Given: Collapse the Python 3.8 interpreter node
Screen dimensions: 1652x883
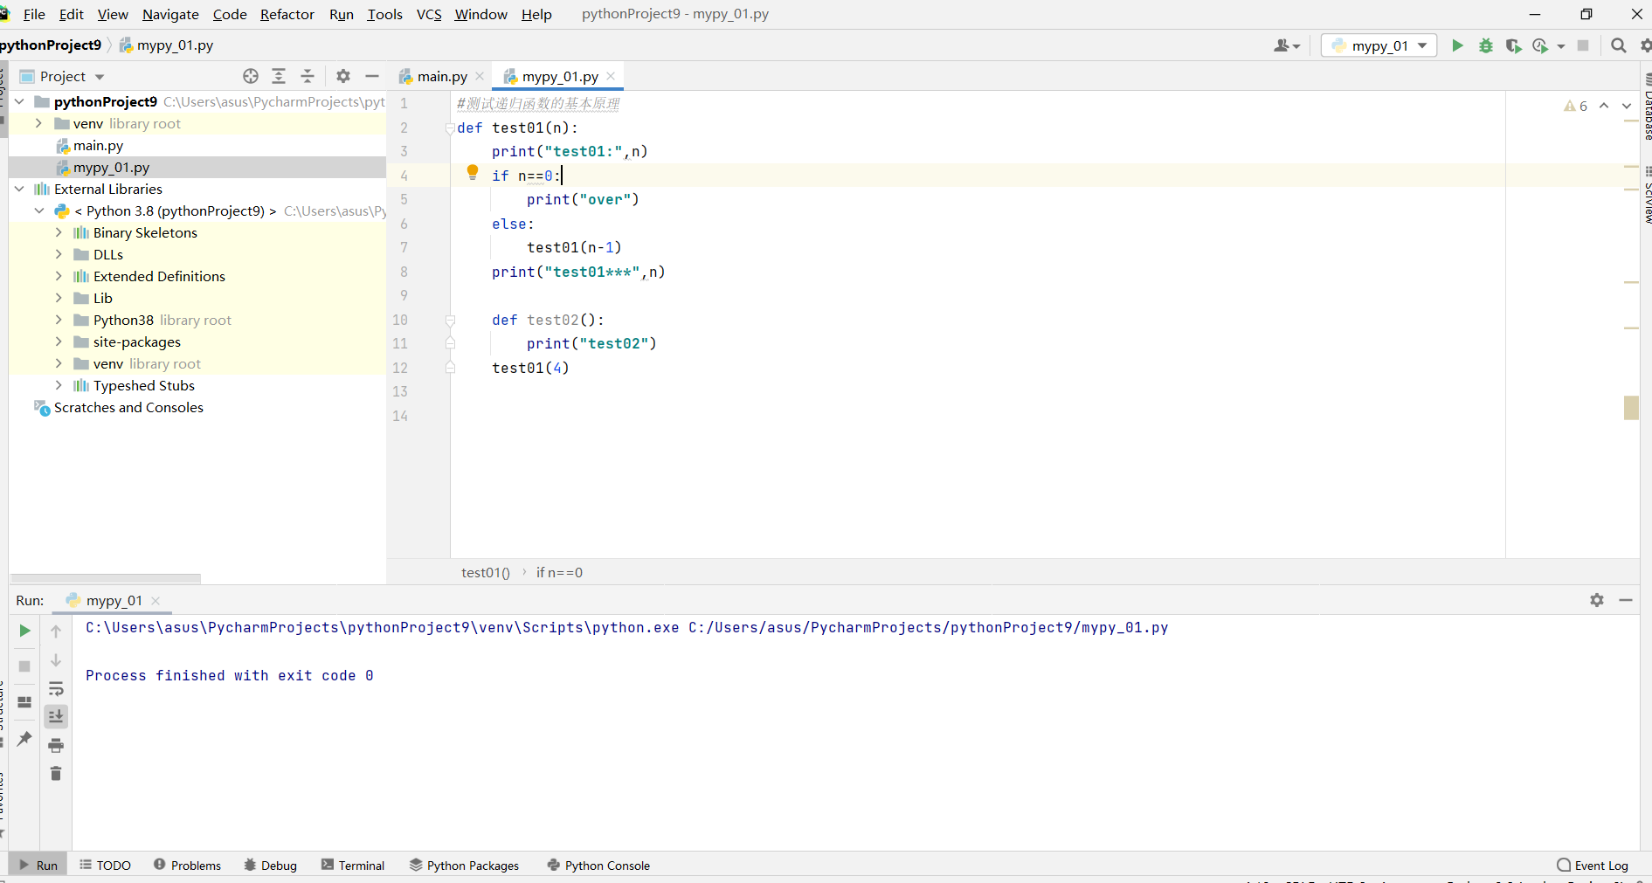Looking at the screenshot, I should tap(39, 210).
